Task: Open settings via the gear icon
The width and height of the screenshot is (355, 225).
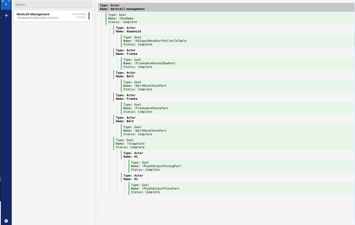Action: tap(6, 221)
